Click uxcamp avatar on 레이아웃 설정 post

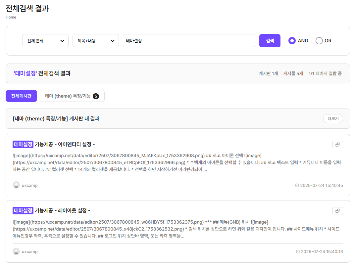coord(16,251)
